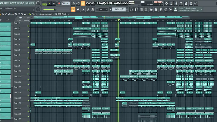Click the one-click audio recording microphone

tap(176, 3)
